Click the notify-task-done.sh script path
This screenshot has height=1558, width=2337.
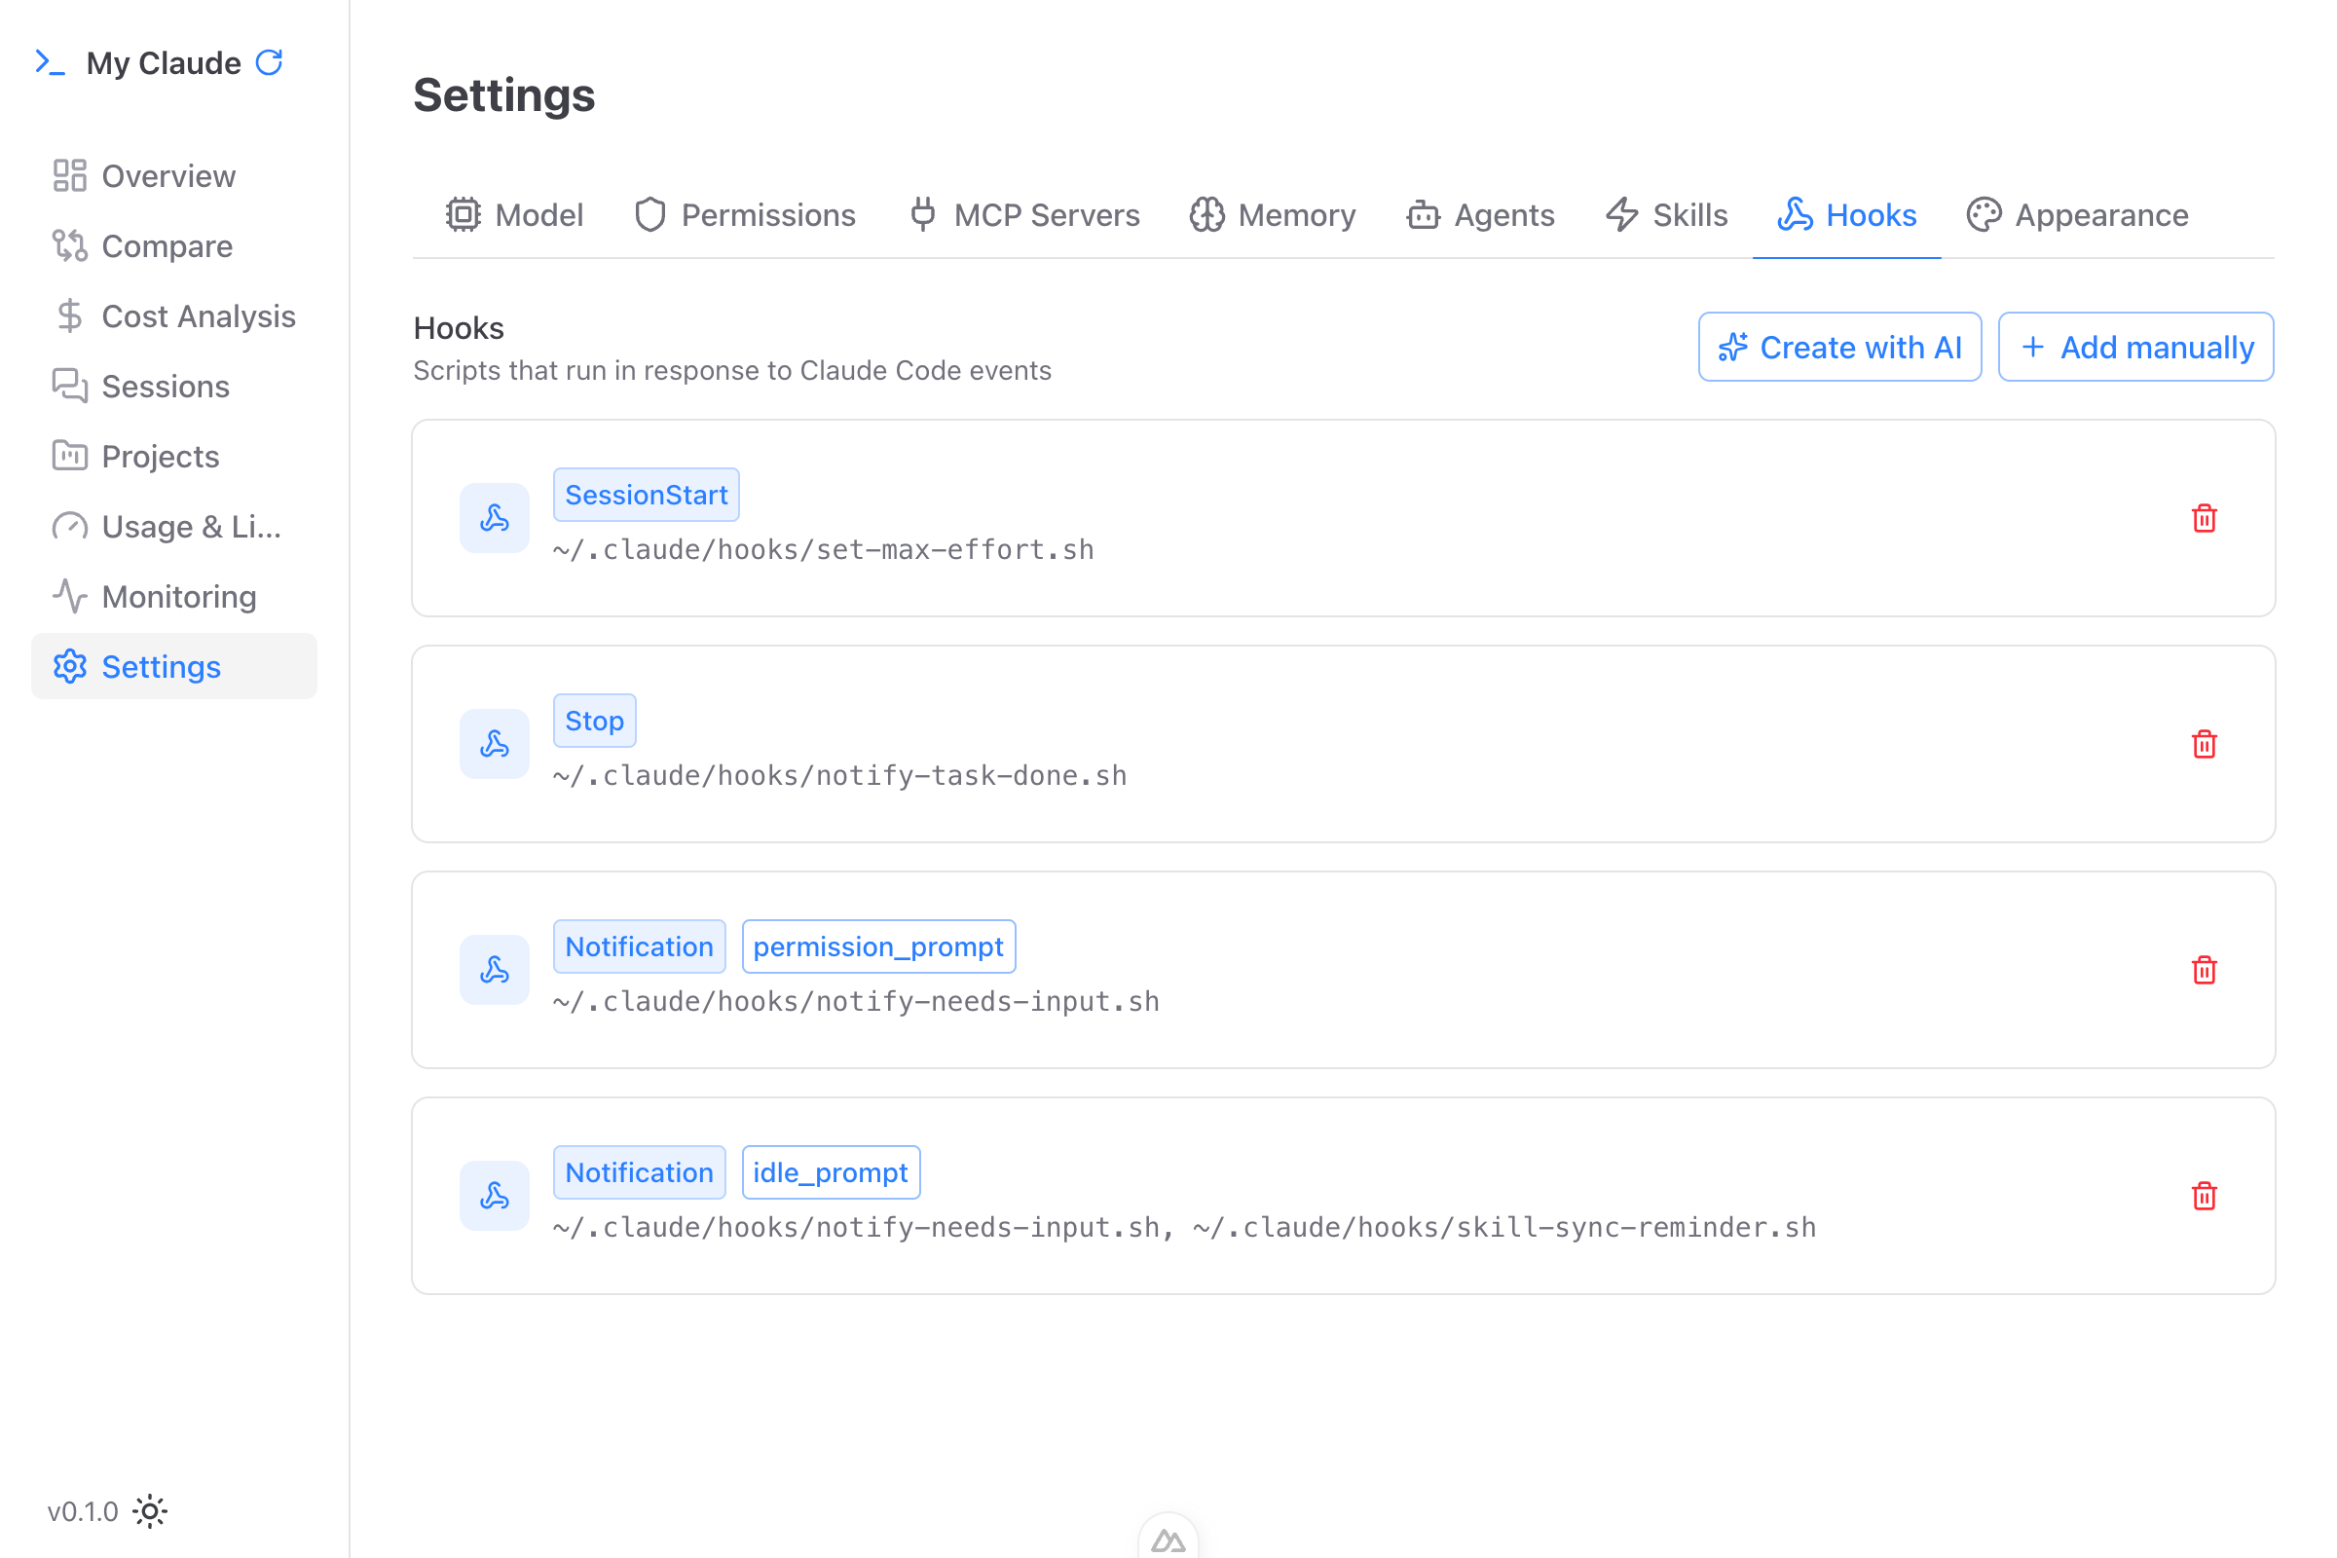click(840, 775)
